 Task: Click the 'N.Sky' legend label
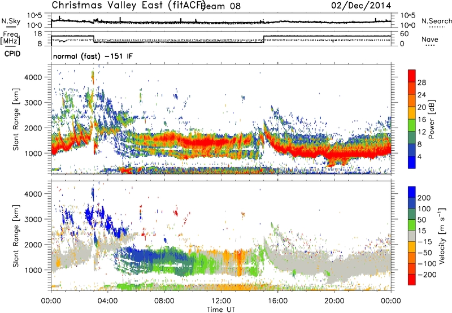point(11,21)
